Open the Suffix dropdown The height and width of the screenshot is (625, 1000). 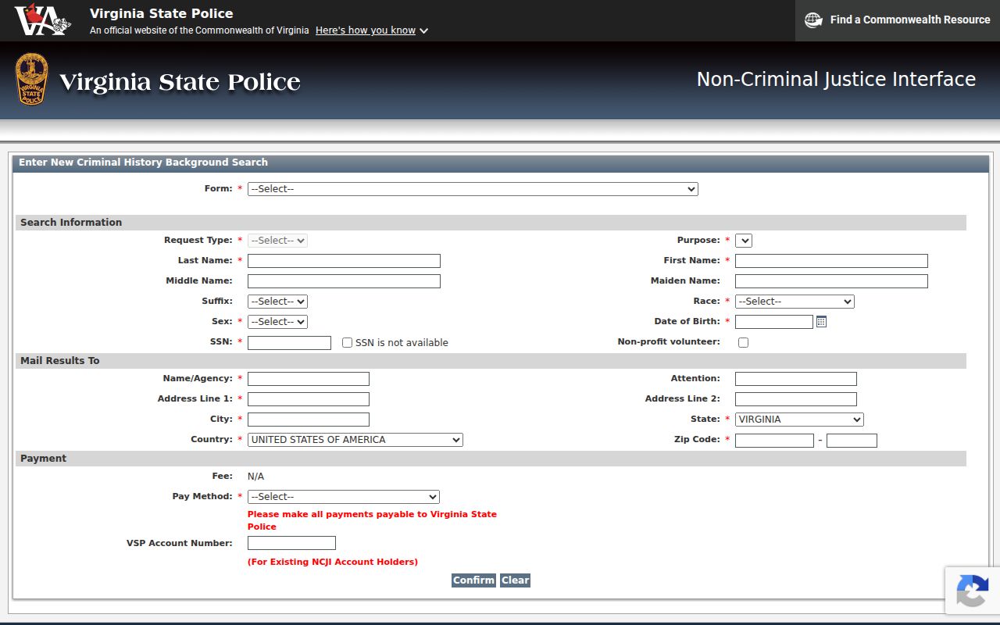(x=277, y=302)
